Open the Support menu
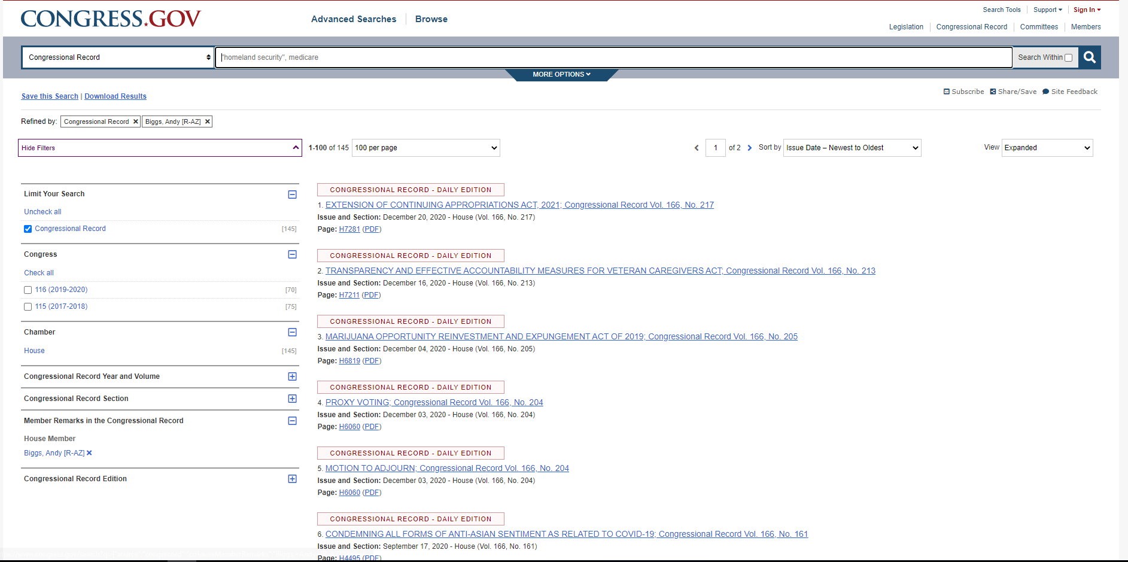The height and width of the screenshot is (562, 1128). [x=1048, y=10]
